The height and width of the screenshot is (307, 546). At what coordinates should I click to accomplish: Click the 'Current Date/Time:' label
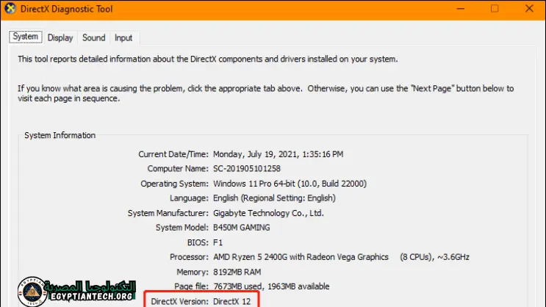(173, 154)
